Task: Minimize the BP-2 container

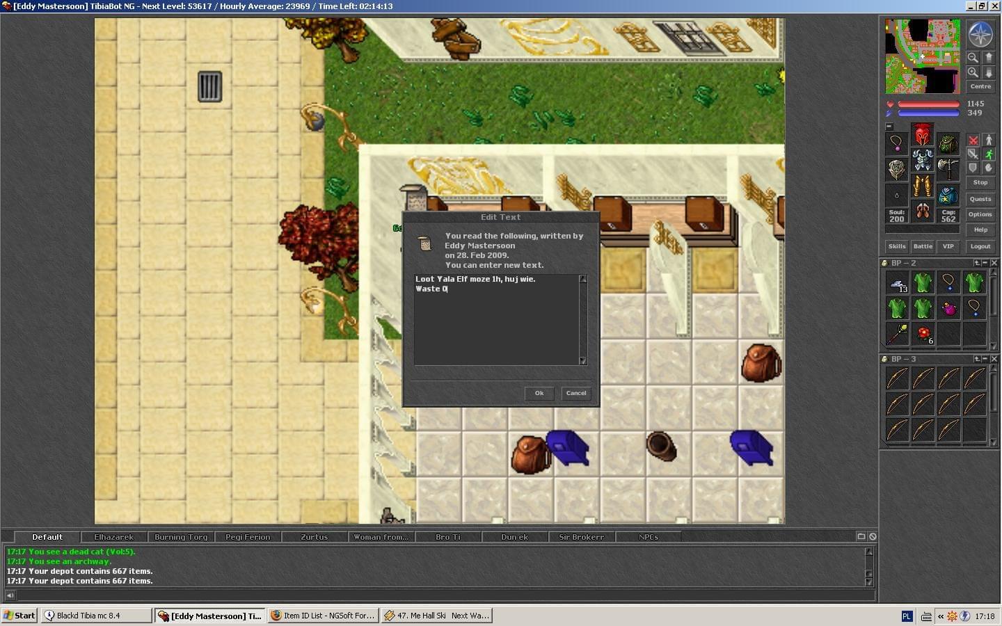Action: click(985, 263)
